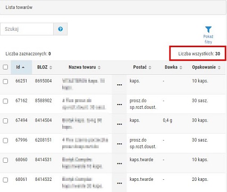The image size is (227, 192).
Task: Click the Pokaż filtry link text
Action: coord(208,39)
